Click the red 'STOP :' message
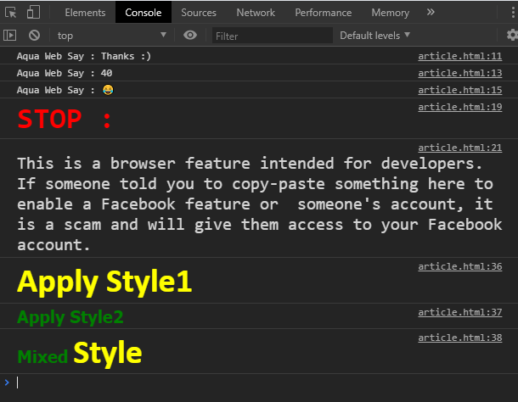 65,119
